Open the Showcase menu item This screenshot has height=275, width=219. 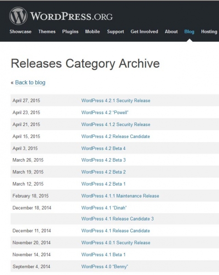coord(20,32)
